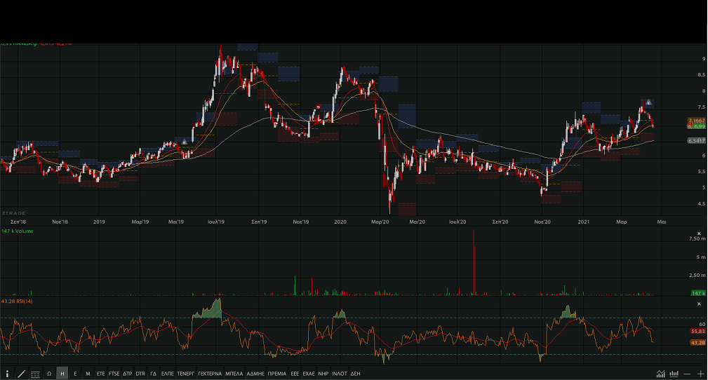Close the Volume panel
The height and width of the screenshot is (380, 708).
tap(698, 233)
